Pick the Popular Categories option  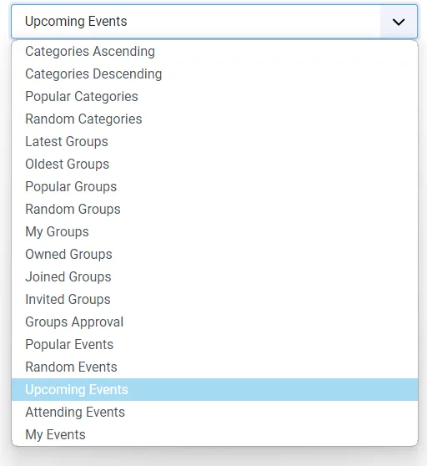(214, 97)
